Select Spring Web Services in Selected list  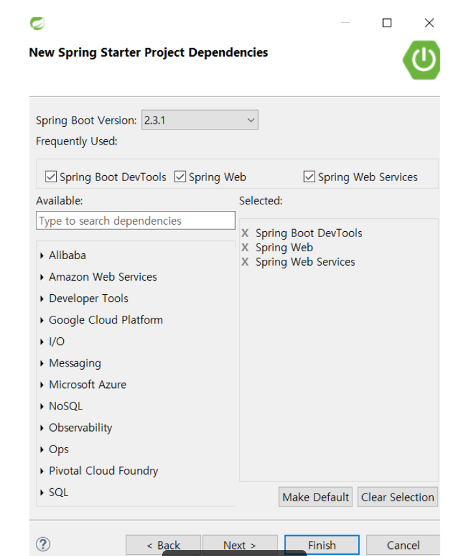305,262
